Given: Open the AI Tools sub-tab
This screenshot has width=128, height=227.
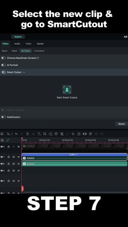Looking at the screenshot, I should pyautogui.click(x=26, y=51).
